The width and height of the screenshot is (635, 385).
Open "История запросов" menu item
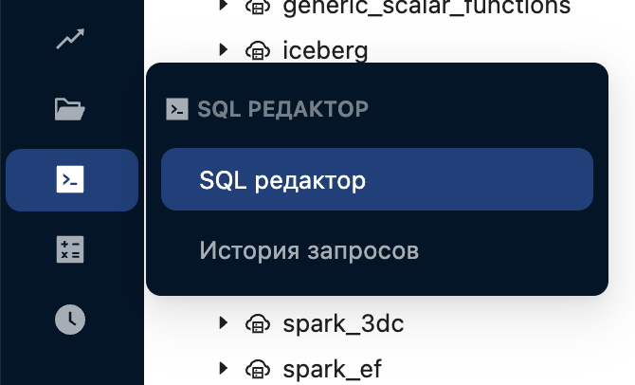click(309, 251)
